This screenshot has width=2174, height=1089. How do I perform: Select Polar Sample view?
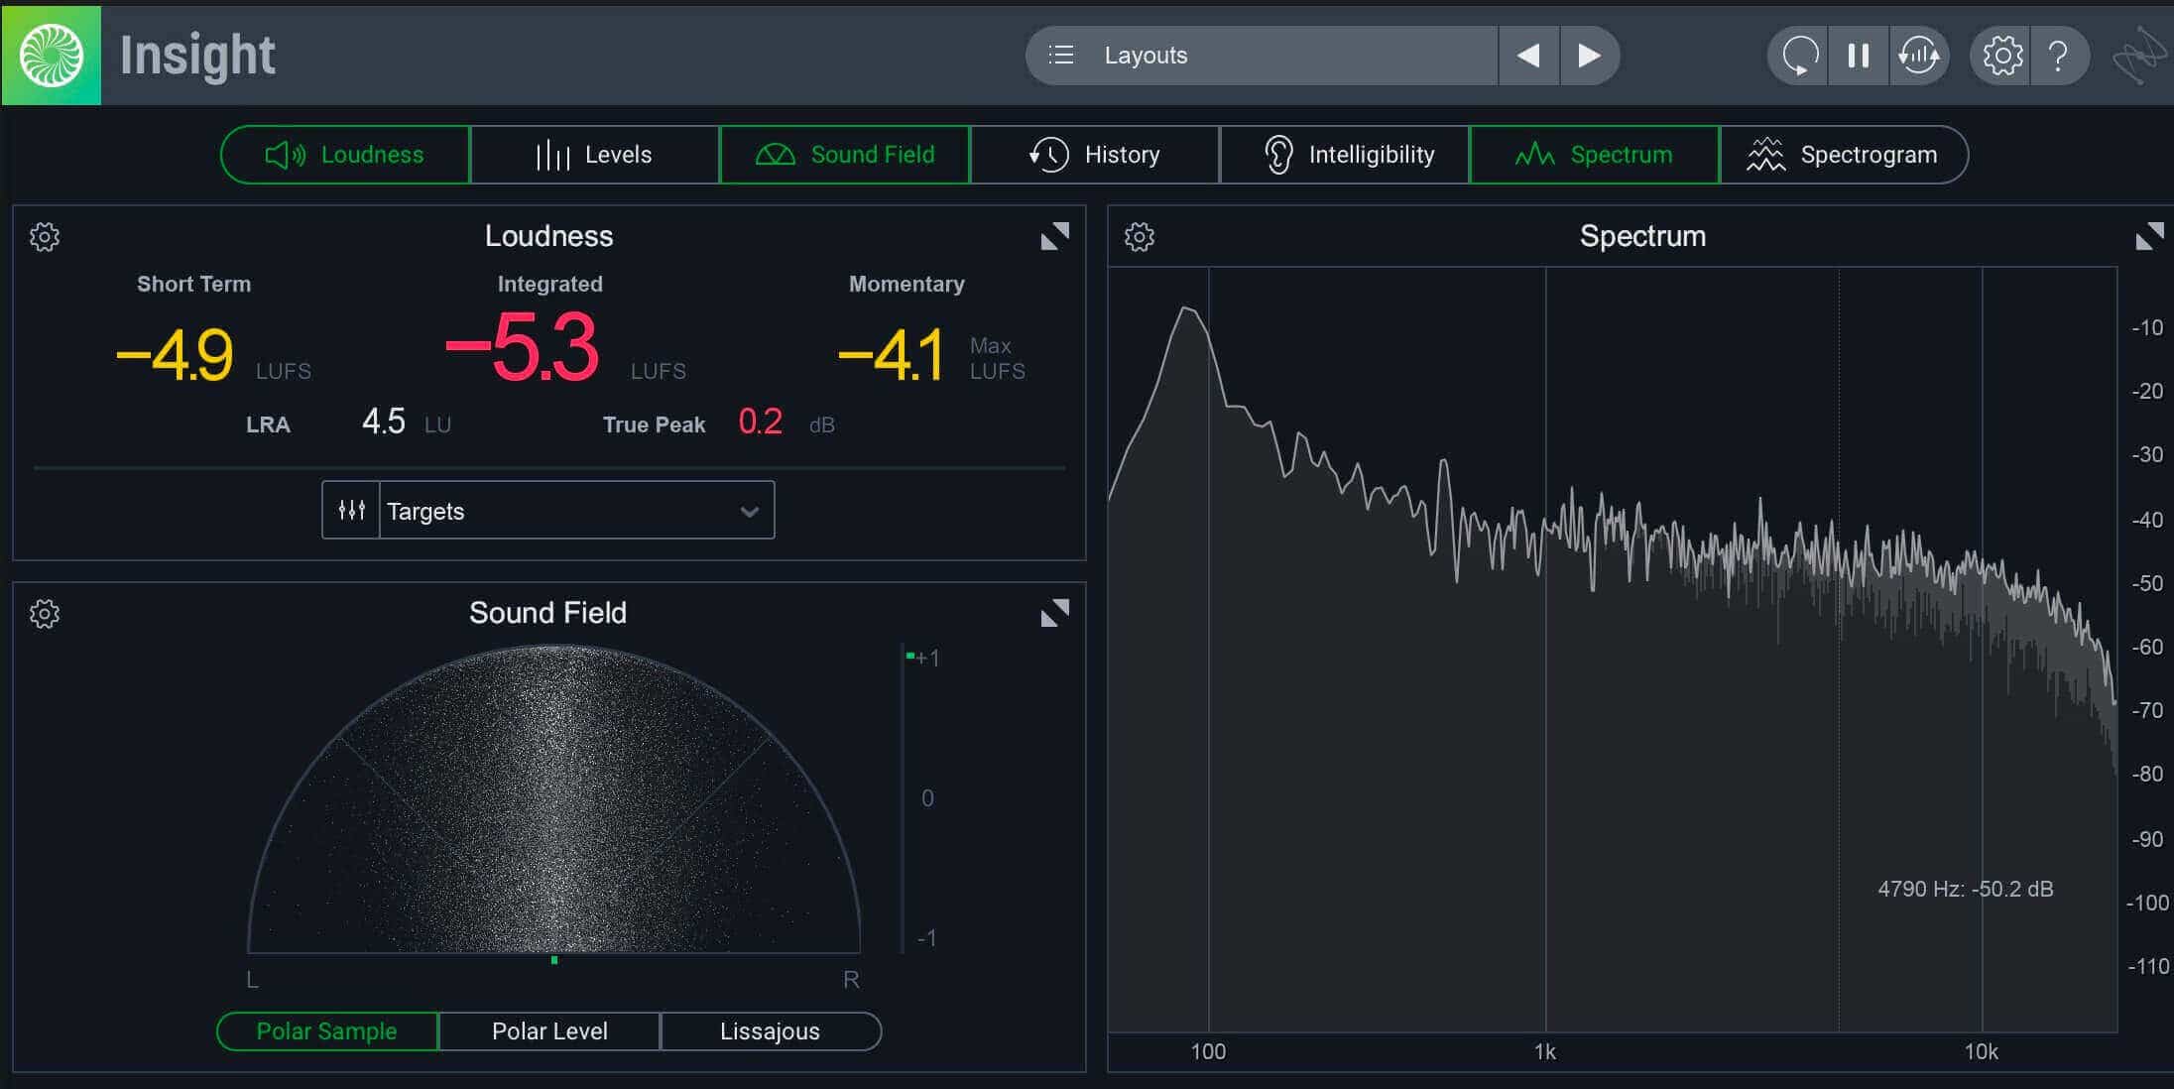click(326, 1031)
